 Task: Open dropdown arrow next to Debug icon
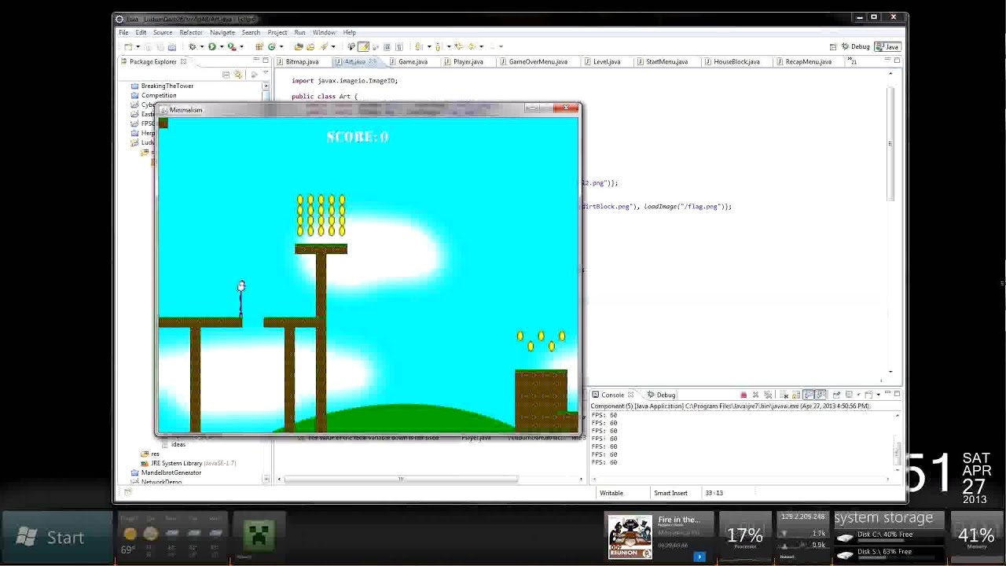[201, 46]
